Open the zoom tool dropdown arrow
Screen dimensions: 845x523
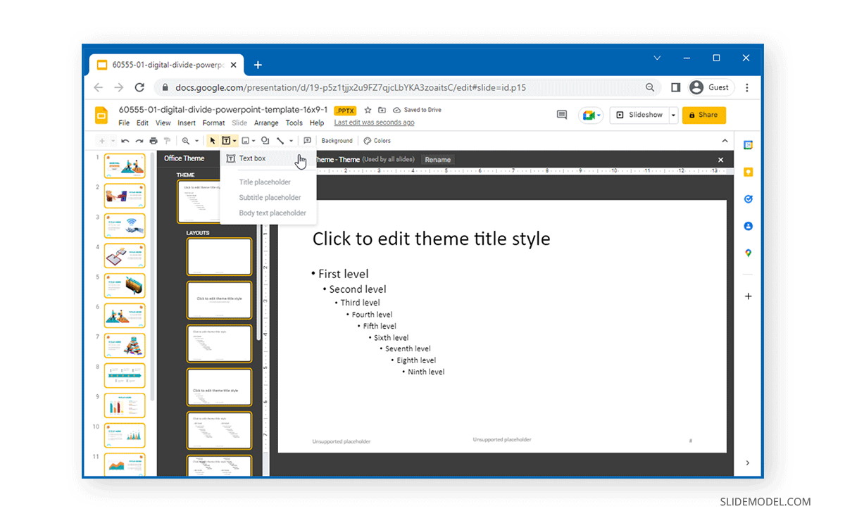[196, 140]
